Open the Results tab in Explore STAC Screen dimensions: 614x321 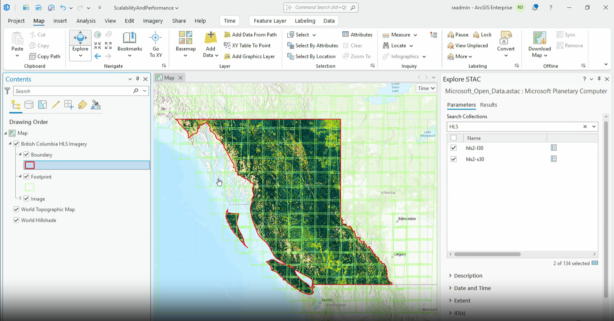tap(489, 105)
